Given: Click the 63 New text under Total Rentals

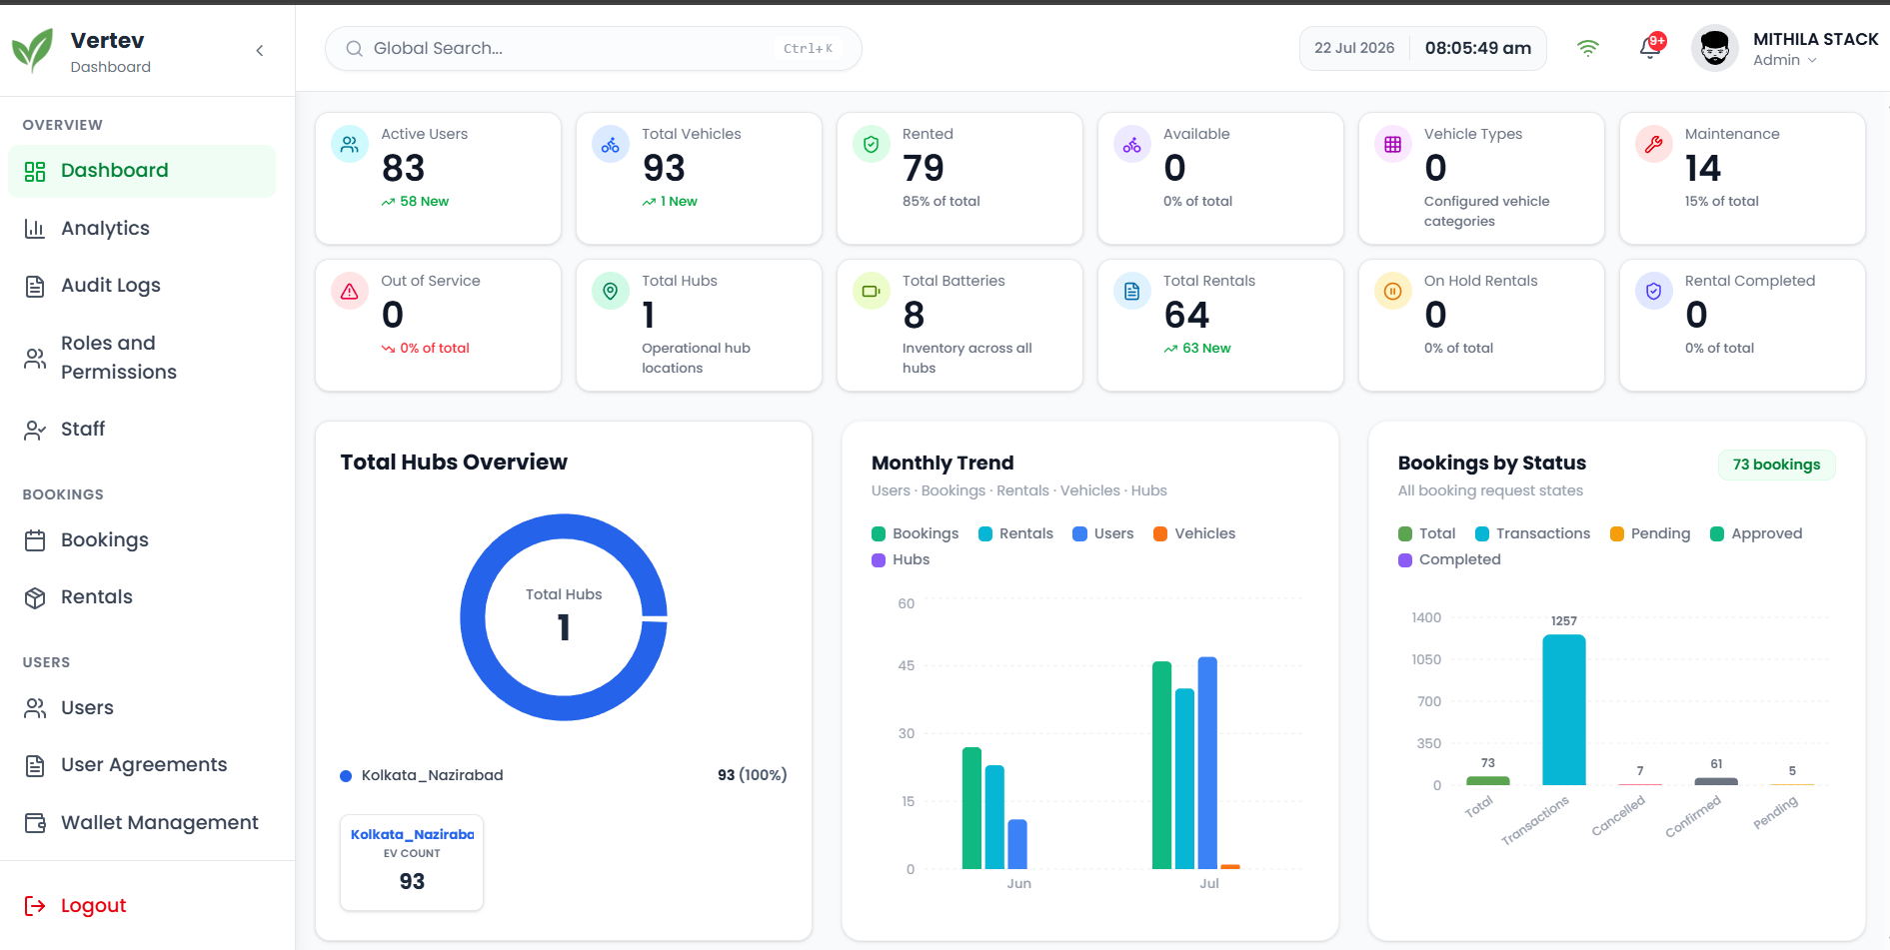Looking at the screenshot, I should (1206, 349).
